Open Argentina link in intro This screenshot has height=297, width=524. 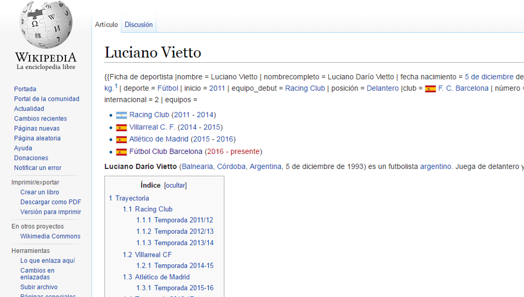pos(265,167)
